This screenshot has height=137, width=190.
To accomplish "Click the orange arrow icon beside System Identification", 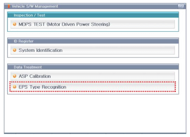I will 15,50.
